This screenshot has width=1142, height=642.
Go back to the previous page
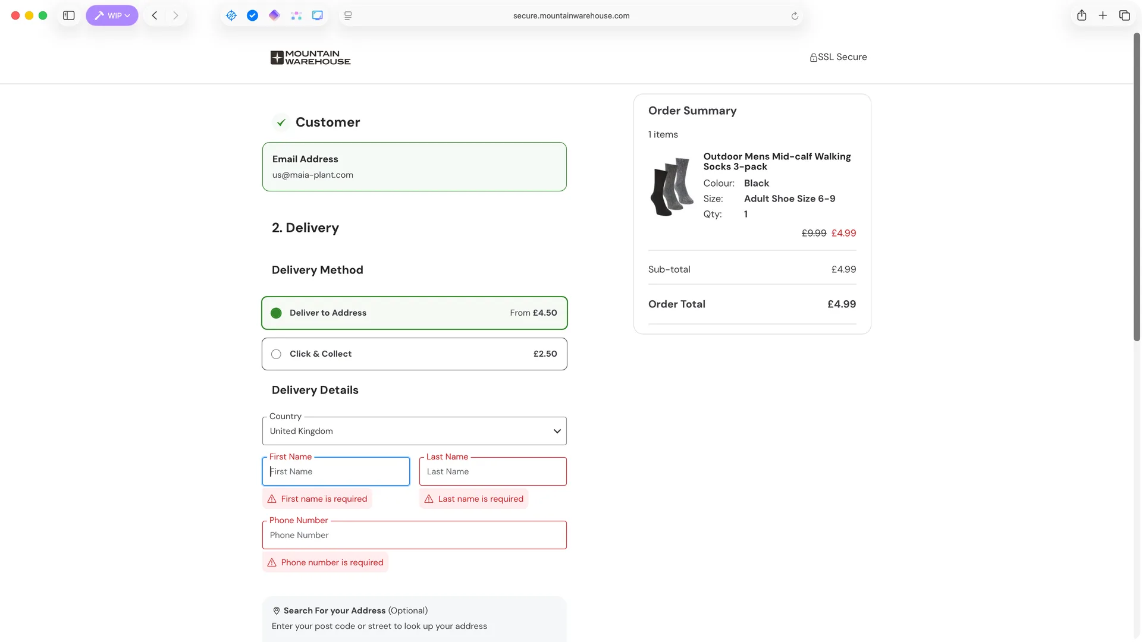point(155,15)
